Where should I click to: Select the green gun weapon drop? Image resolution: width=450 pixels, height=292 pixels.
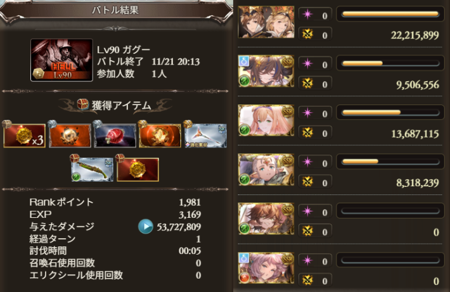point(92,169)
